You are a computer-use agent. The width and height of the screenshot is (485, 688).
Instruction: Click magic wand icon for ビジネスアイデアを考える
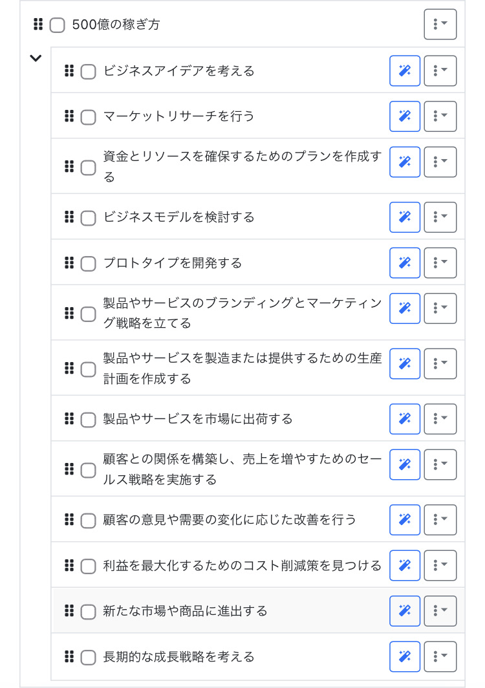405,70
